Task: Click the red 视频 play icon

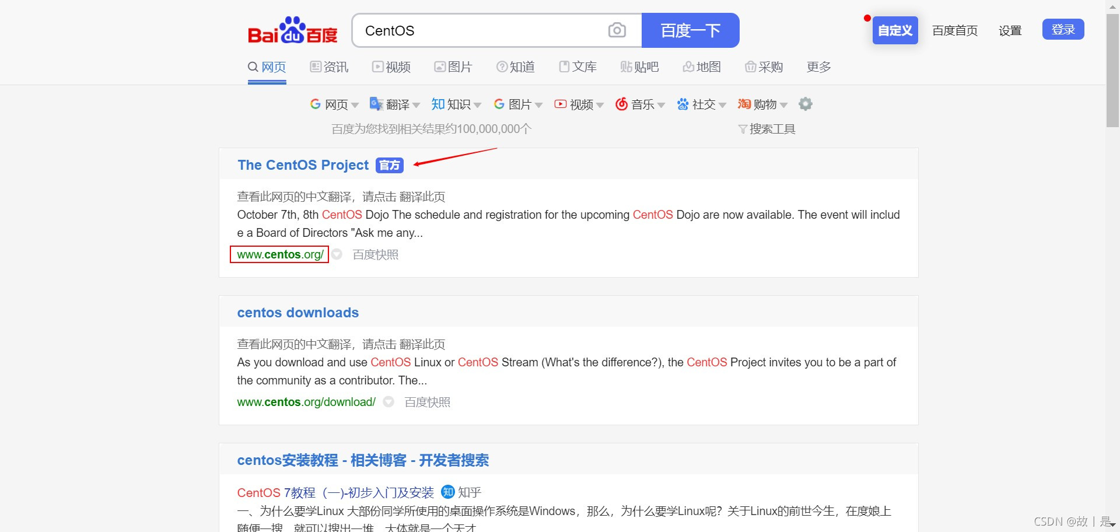Action: [561, 104]
